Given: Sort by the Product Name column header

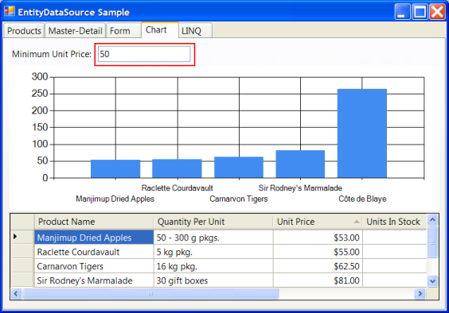Looking at the screenshot, I should [94, 222].
